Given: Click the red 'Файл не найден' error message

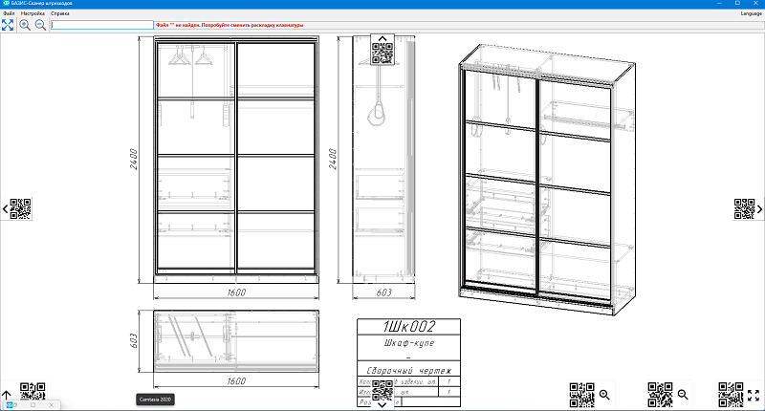Looking at the screenshot, I should [x=229, y=25].
